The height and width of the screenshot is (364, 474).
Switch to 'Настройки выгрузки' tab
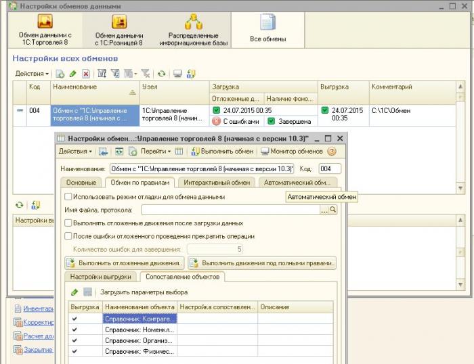100,277
